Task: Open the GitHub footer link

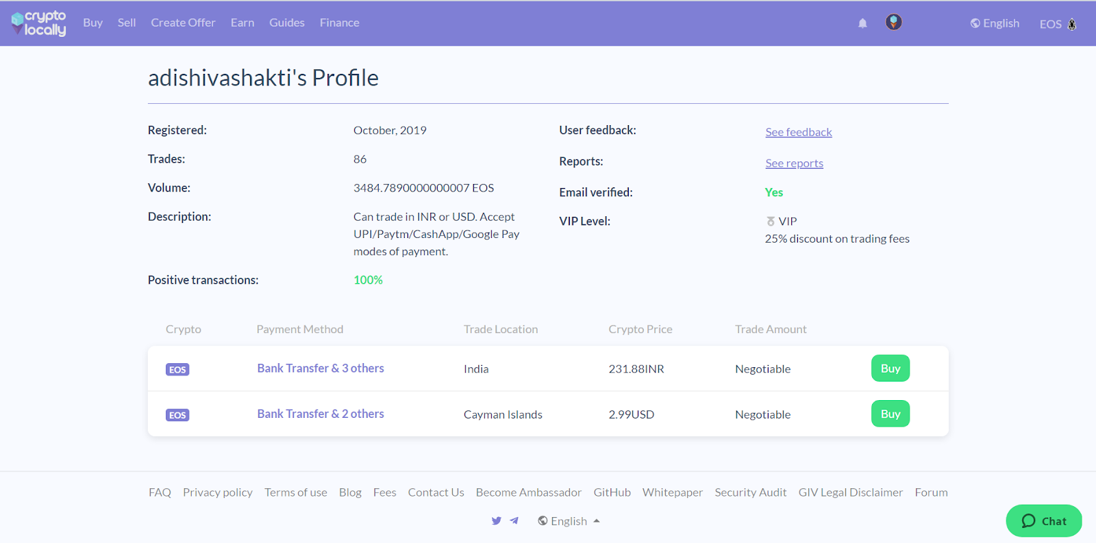Action: click(x=612, y=492)
